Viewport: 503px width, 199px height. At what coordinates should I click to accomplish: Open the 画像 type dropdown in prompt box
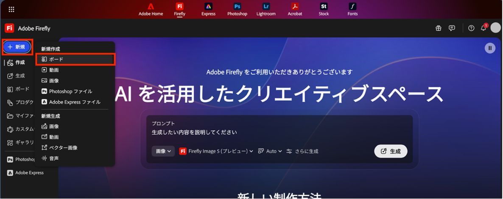pyautogui.click(x=163, y=151)
